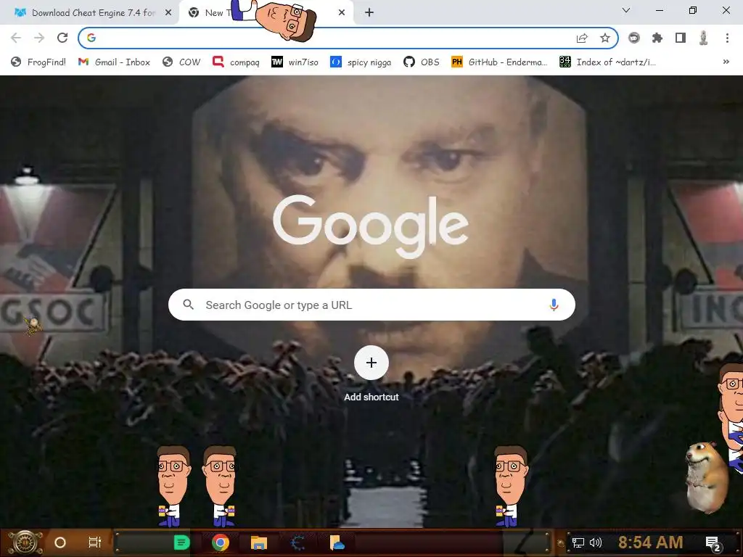Open the Extensions puzzle-piece icon

(x=657, y=38)
